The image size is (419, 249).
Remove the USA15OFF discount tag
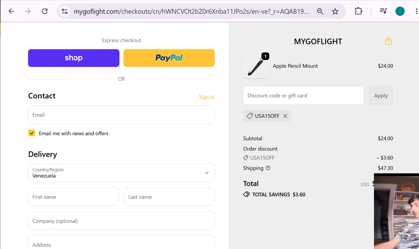(x=285, y=116)
